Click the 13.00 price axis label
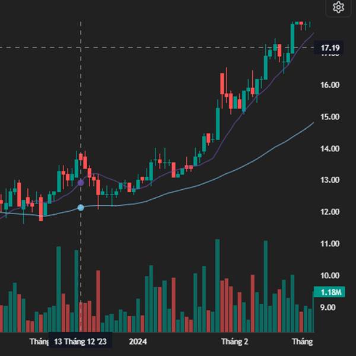Screen dimensions: 356x356 [x=330, y=180]
